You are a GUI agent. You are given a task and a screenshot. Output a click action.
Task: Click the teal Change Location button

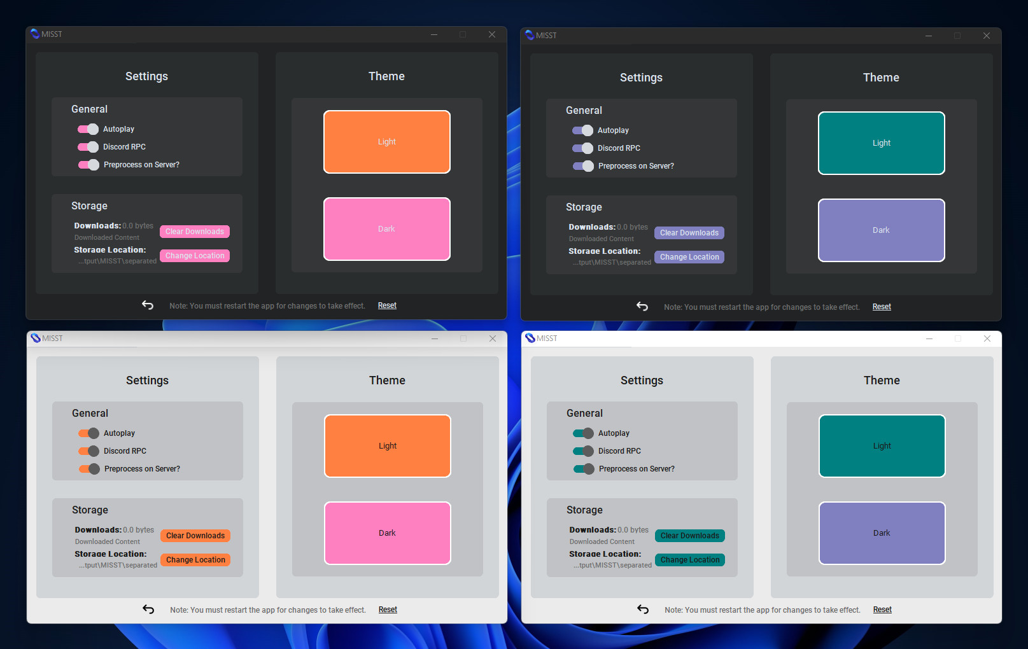click(690, 560)
